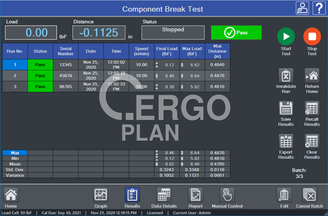Click Load Cell: 50 lbF in status bar
The image size is (328, 216).
click(x=16, y=213)
